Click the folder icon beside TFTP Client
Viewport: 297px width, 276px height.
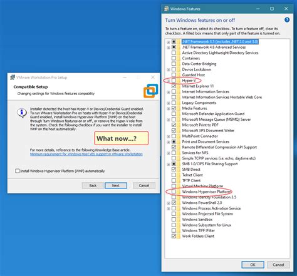point(179,181)
